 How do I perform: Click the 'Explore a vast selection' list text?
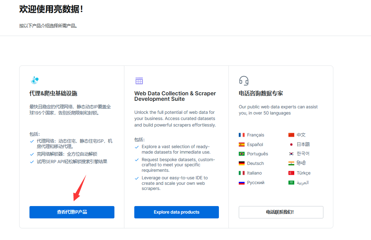pyautogui.click(x=176, y=149)
